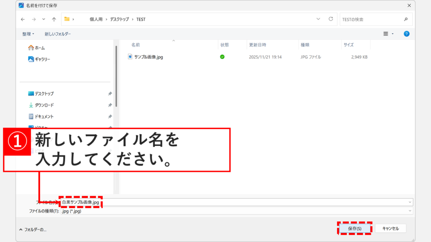431x242 pixels.
Task: Refresh the TEST folder view
Action: (330, 19)
